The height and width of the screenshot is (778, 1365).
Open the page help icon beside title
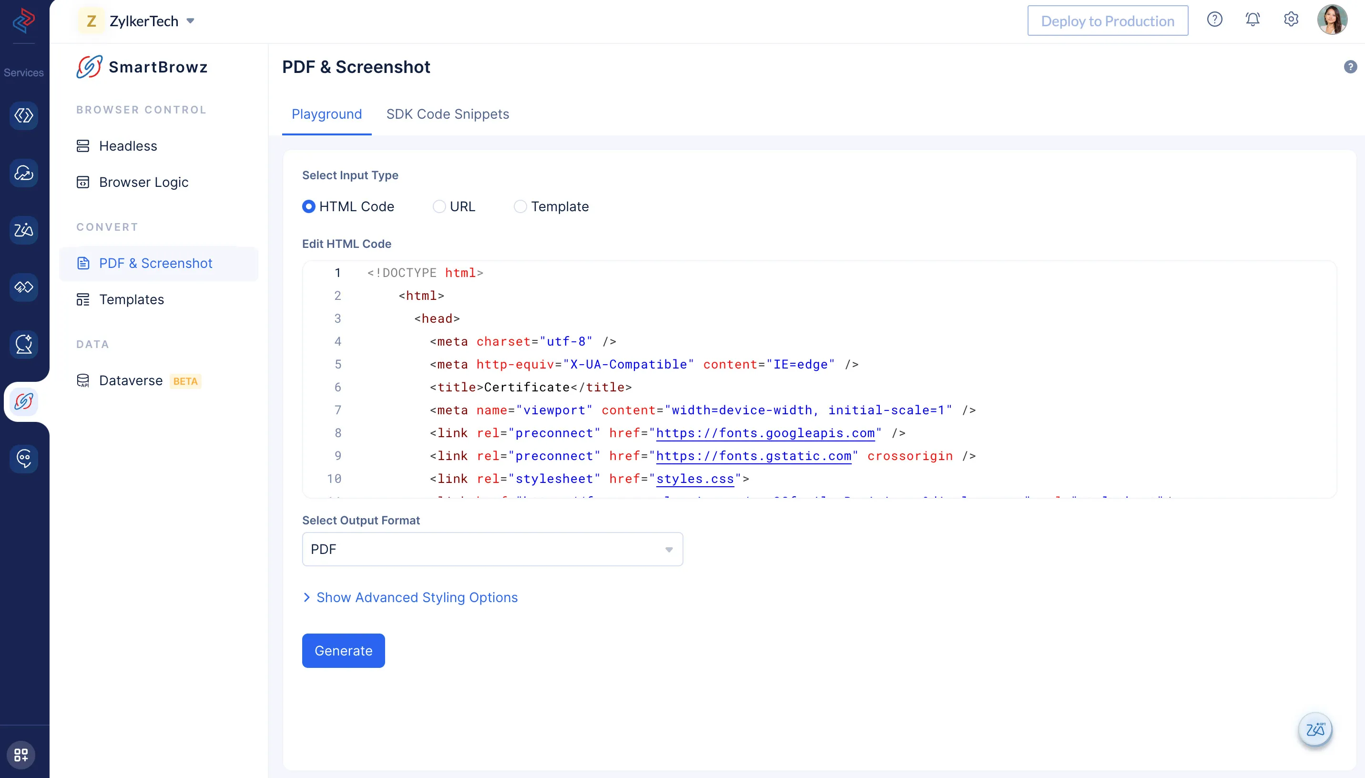tap(1350, 67)
